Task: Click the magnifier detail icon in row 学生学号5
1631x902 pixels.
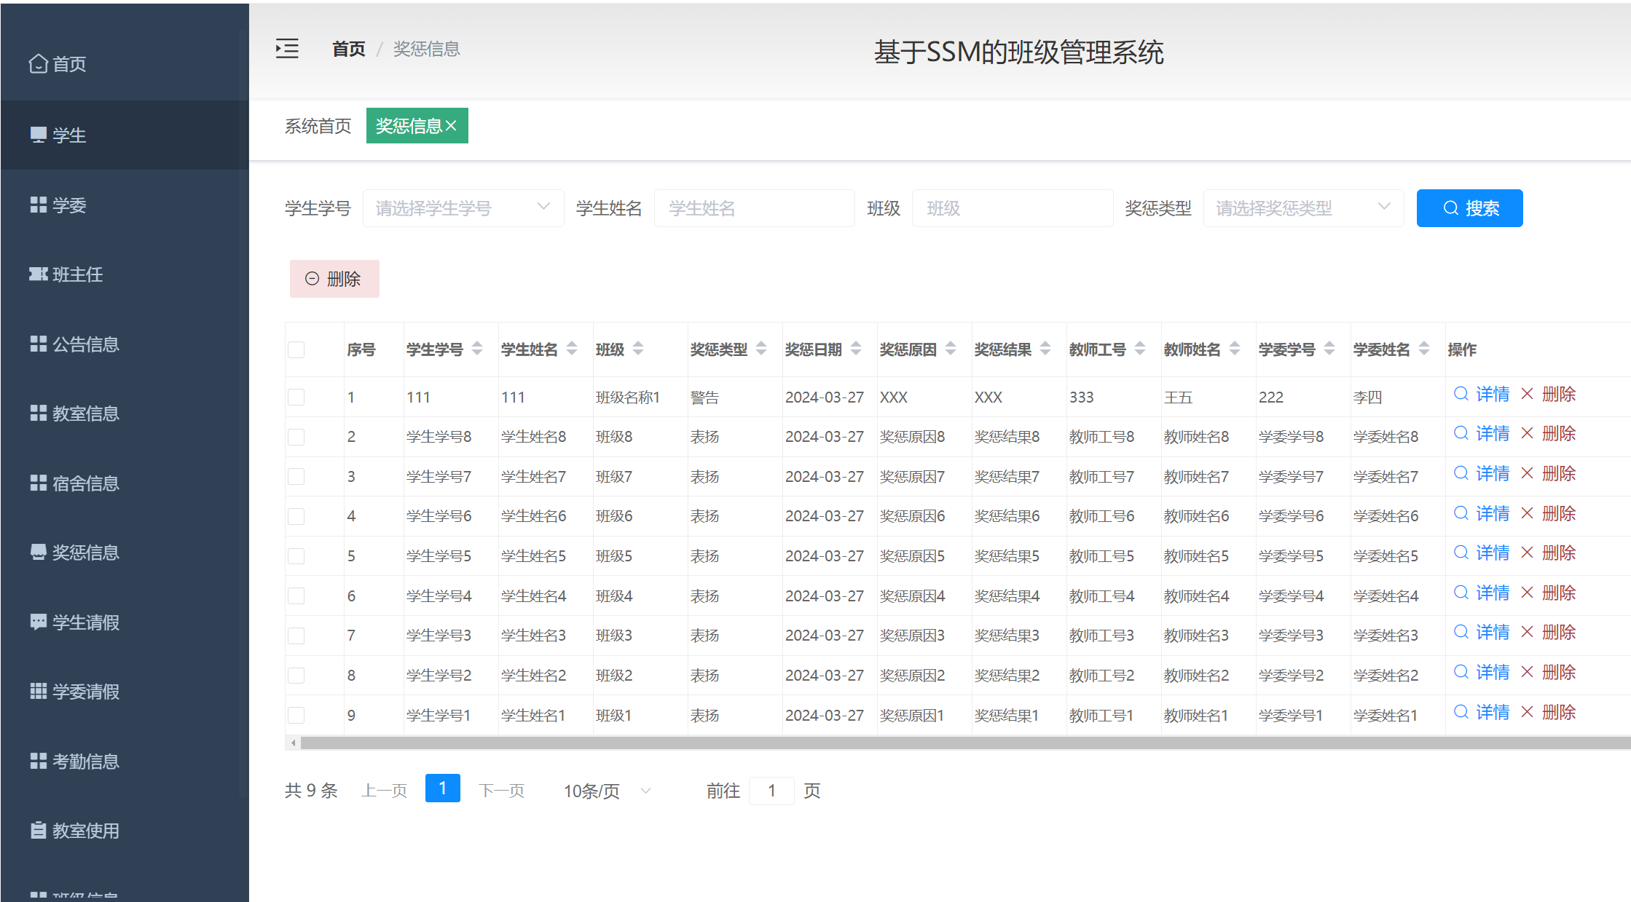Action: [x=1461, y=553]
